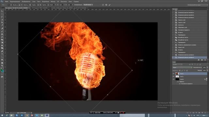Screen dimensions: 209x117
Task: Select the Clone Stamp tool
Action: (2, 34)
